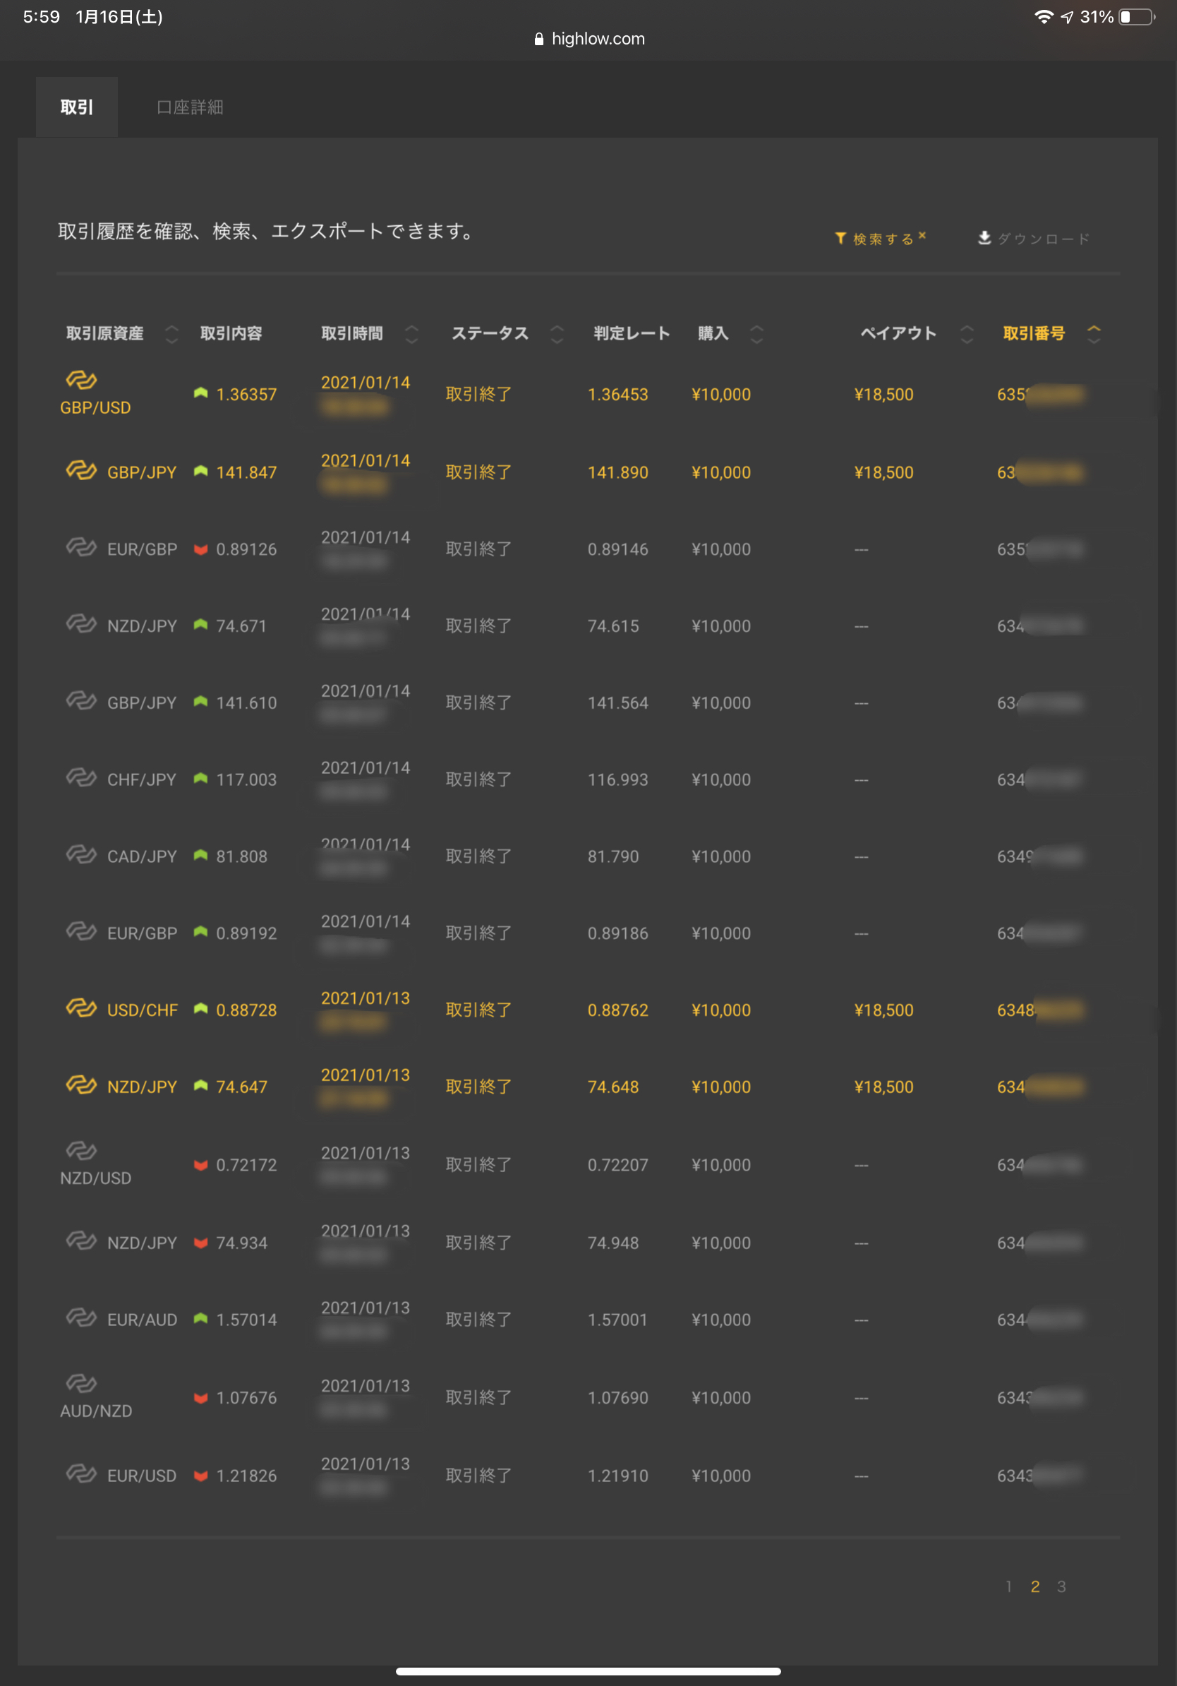The width and height of the screenshot is (1177, 1686).
Task: Click the asset icon on the GBP/USD row
Action: click(81, 380)
